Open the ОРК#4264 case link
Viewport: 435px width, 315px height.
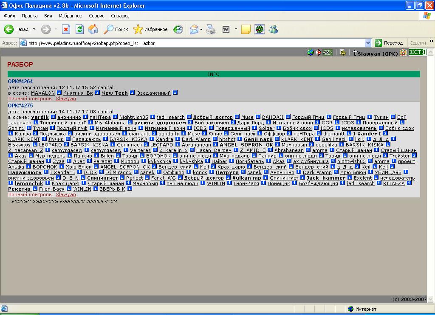[x=20, y=82]
